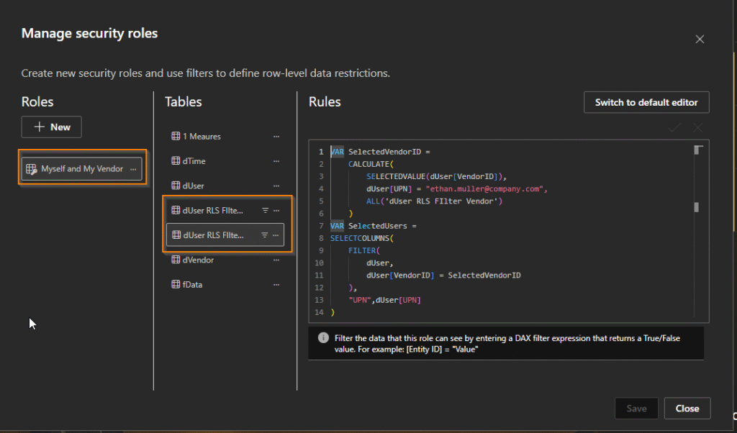Click New to create a security role
This screenshot has width=737, height=433.
point(51,127)
